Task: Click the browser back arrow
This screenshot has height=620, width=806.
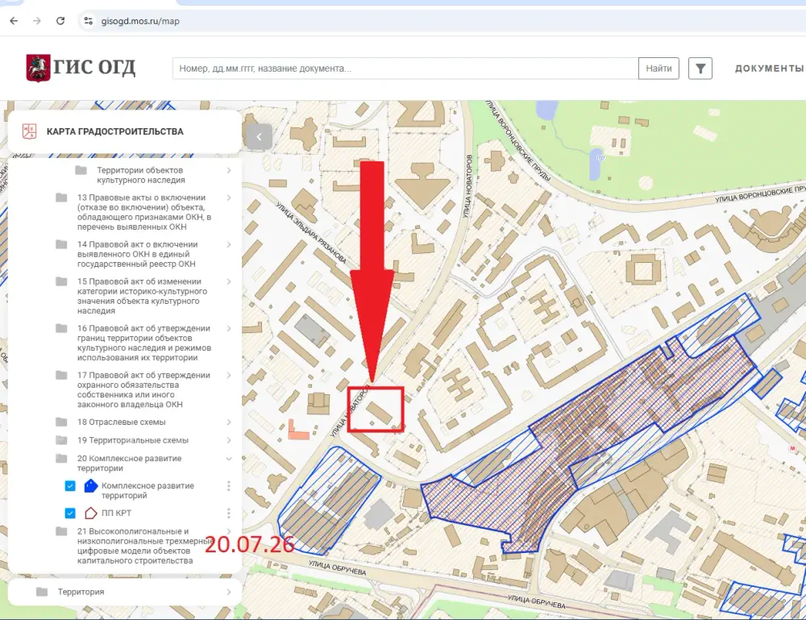Action: [x=14, y=21]
